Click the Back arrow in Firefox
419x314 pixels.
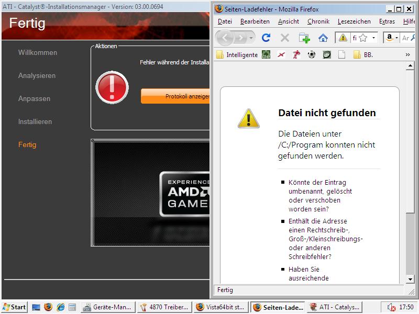(225, 38)
